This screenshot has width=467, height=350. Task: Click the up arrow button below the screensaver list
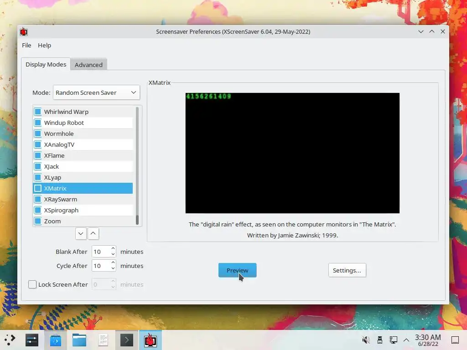tap(93, 234)
